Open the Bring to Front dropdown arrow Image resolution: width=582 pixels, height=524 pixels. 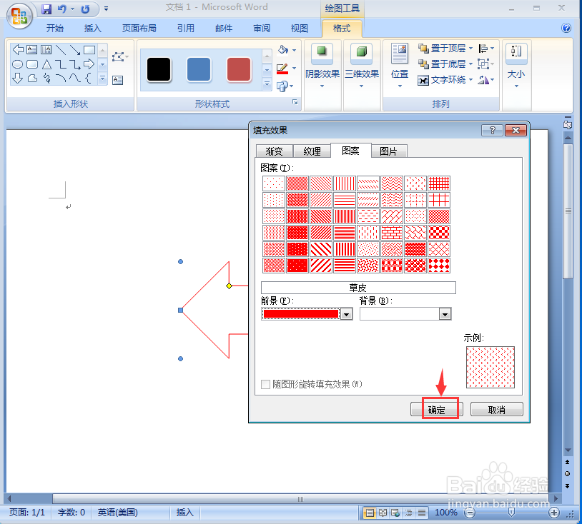pos(470,48)
